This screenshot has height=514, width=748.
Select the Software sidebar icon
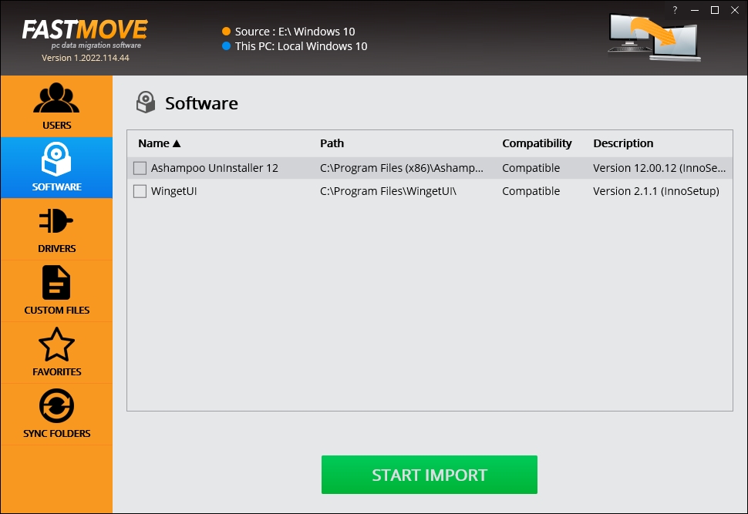(56, 160)
